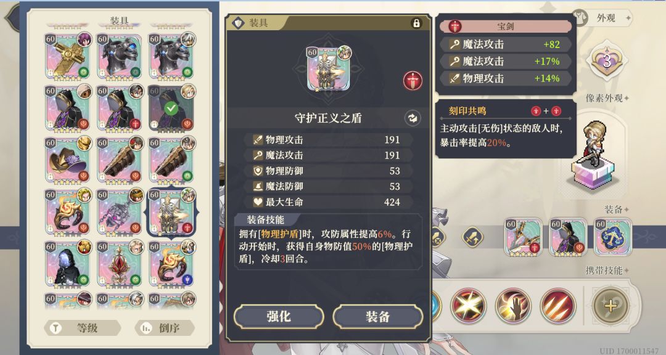The width and height of the screenshot is (666, 355).
Task: Select the gold cross weapon in inventory
Action: click(68, 57)
